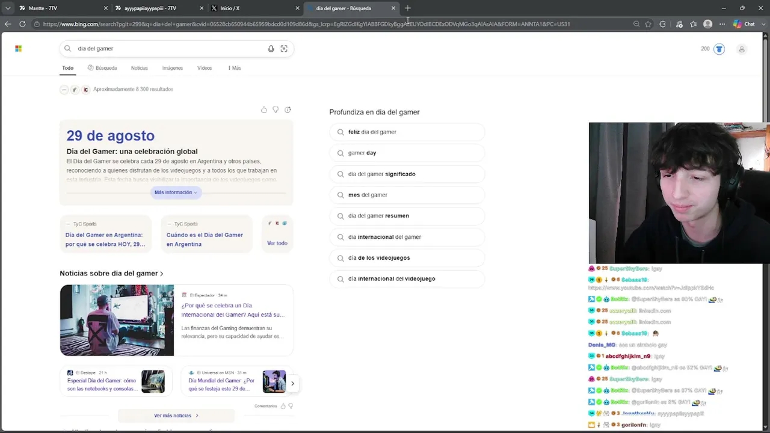The width and height of the screenshot is (770, 433).
Task: Open 'Cuándo es el Día del Gamer' card
Action: pyautogui.click(x=207, y=234)
